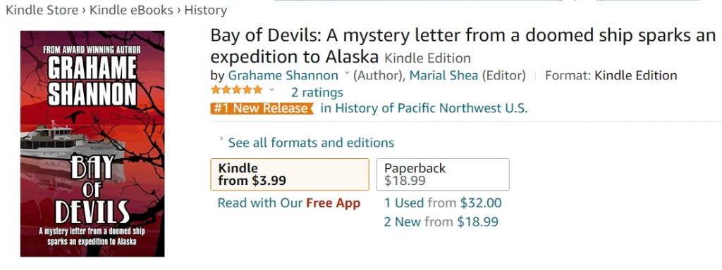Open the 1 Used from $32.00 offer
Screen dimensions: 722x270
443,203
